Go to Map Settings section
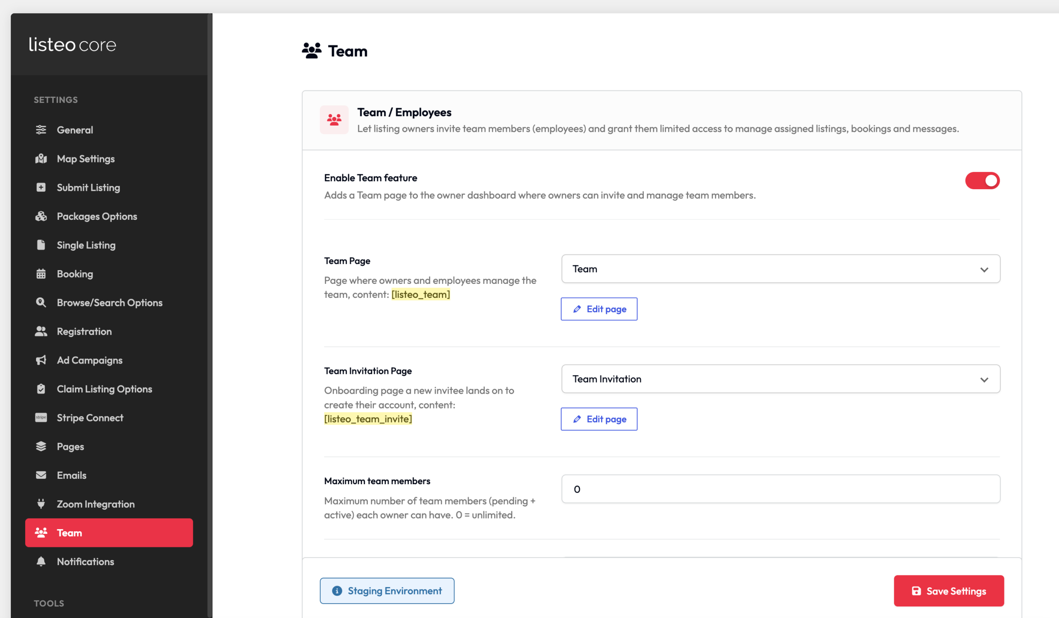The height and width of the screenshot is (618, 1059). point(109,159)
